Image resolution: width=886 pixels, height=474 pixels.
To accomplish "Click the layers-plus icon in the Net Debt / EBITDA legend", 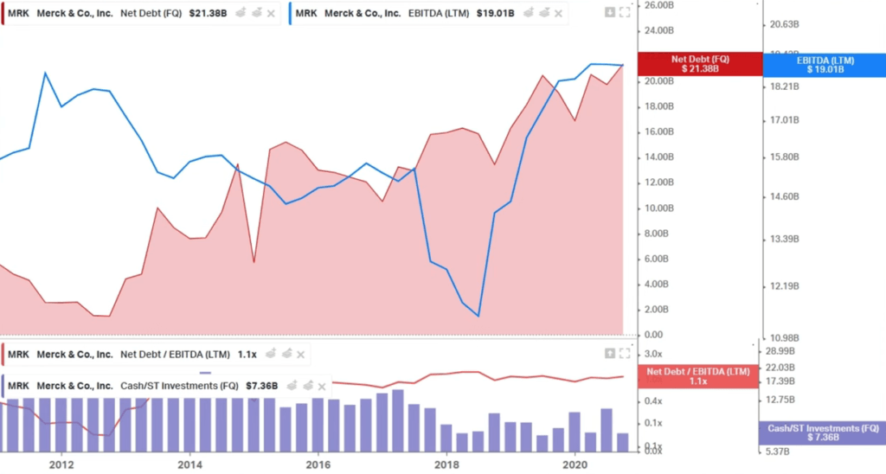I will (x=271, y=354).
